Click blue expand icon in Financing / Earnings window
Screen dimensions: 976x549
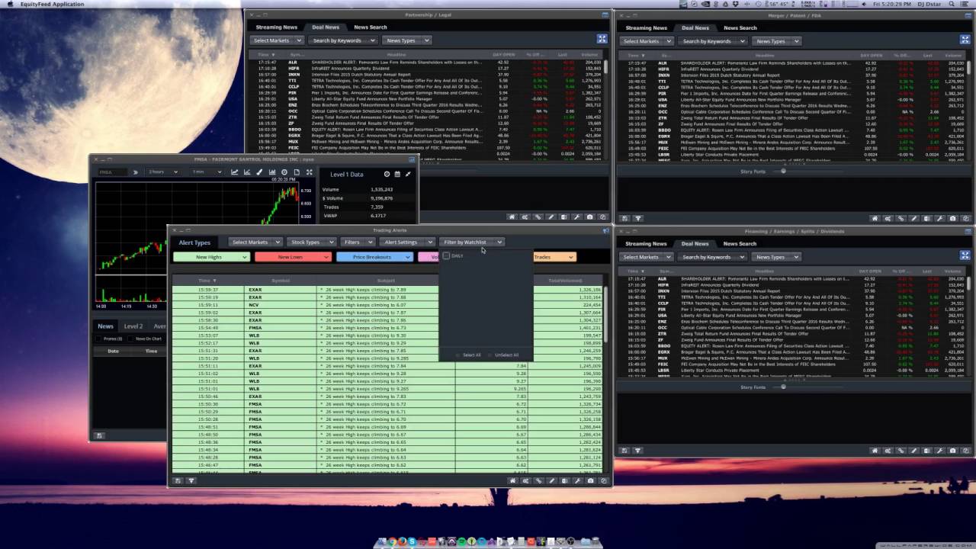965,255
